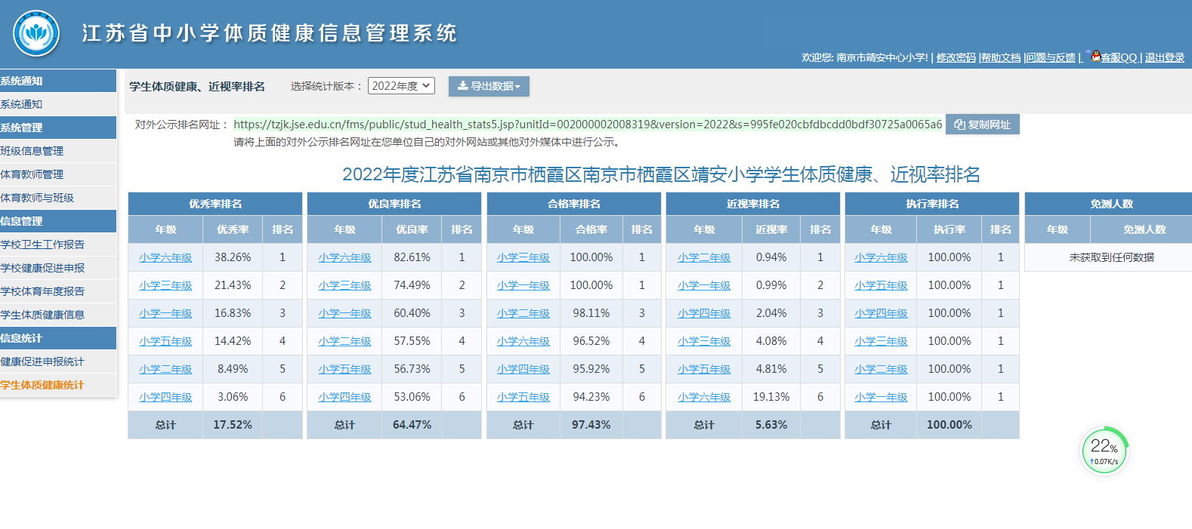Click the 信息统计 sidebar section header
The image size is (1192, 529).
pos(58,338)
